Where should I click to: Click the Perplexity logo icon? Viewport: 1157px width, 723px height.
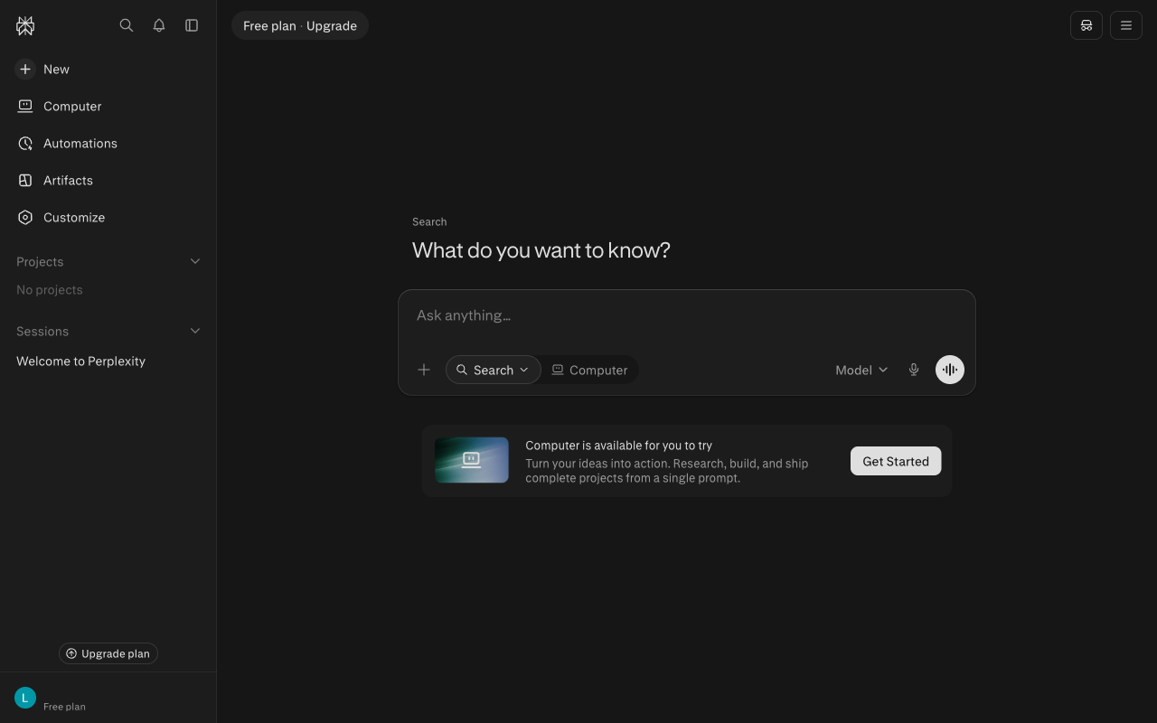point(25,26)
